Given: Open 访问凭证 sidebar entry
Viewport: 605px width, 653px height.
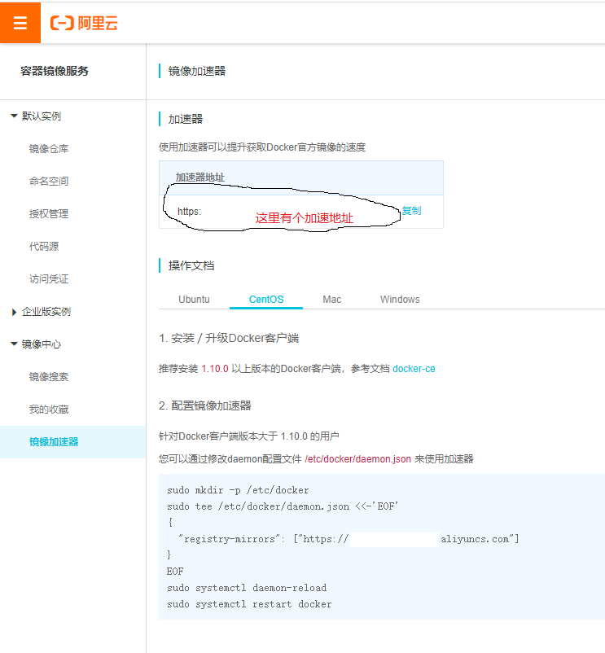Looking at the screenshot, I should 49,279.
